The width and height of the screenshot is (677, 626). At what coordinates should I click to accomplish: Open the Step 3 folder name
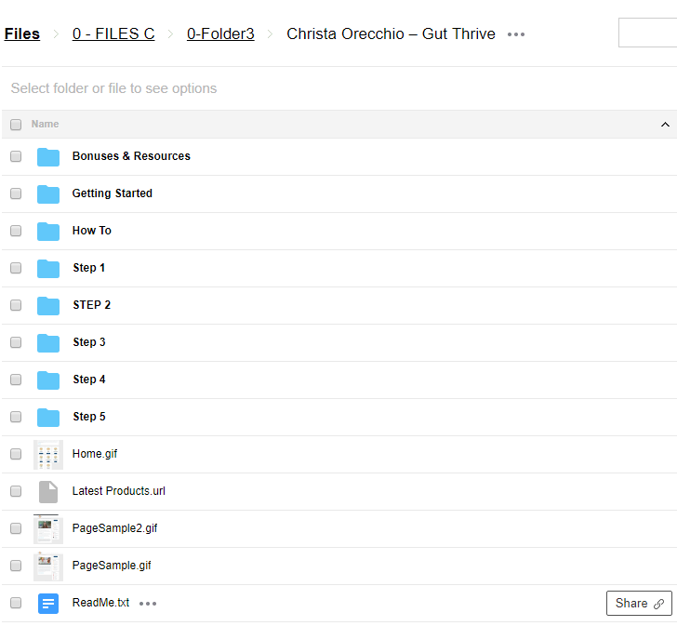[x=89, y=342]
